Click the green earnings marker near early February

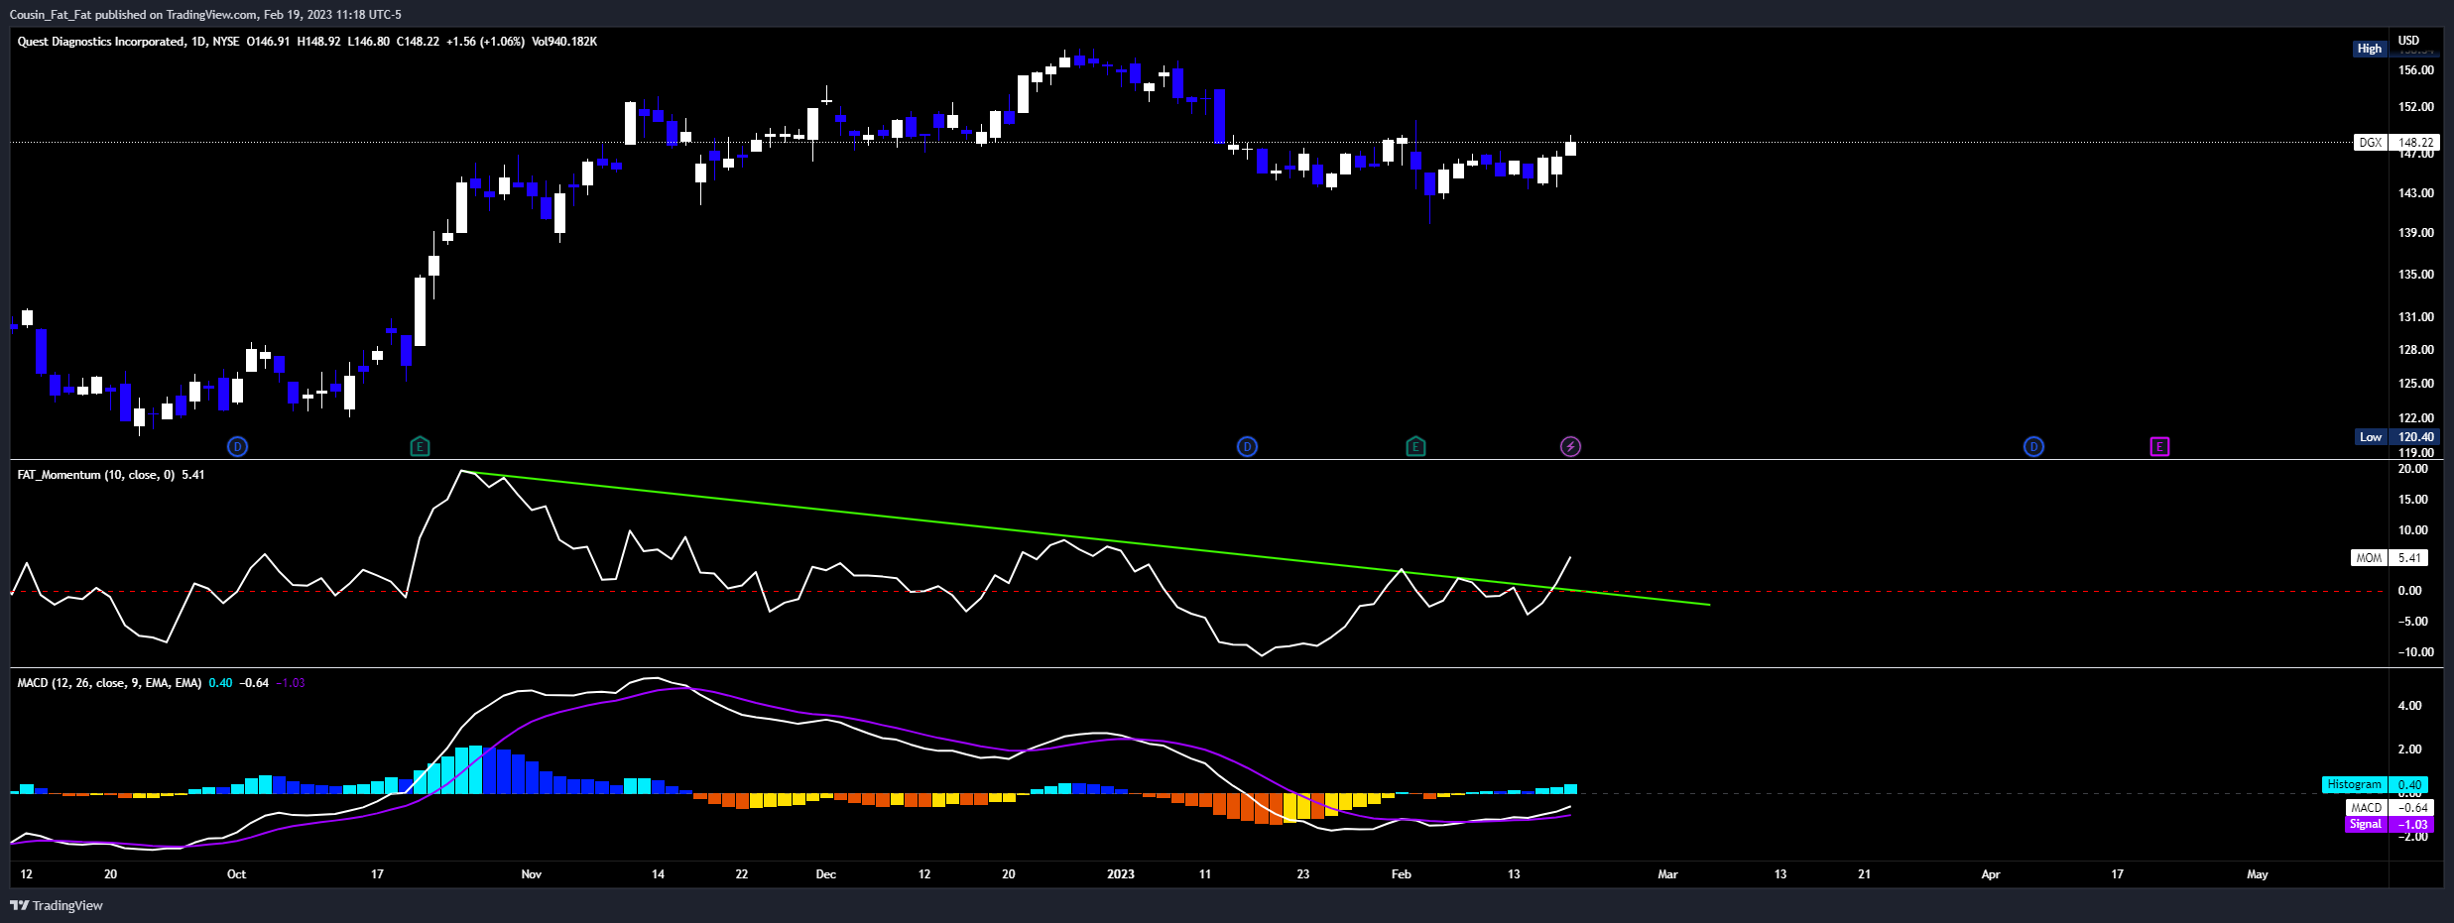pos(1415,447)
